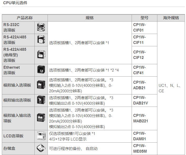
Task: Click the CPU单元选件 section heading
Action: click(15, 3)
